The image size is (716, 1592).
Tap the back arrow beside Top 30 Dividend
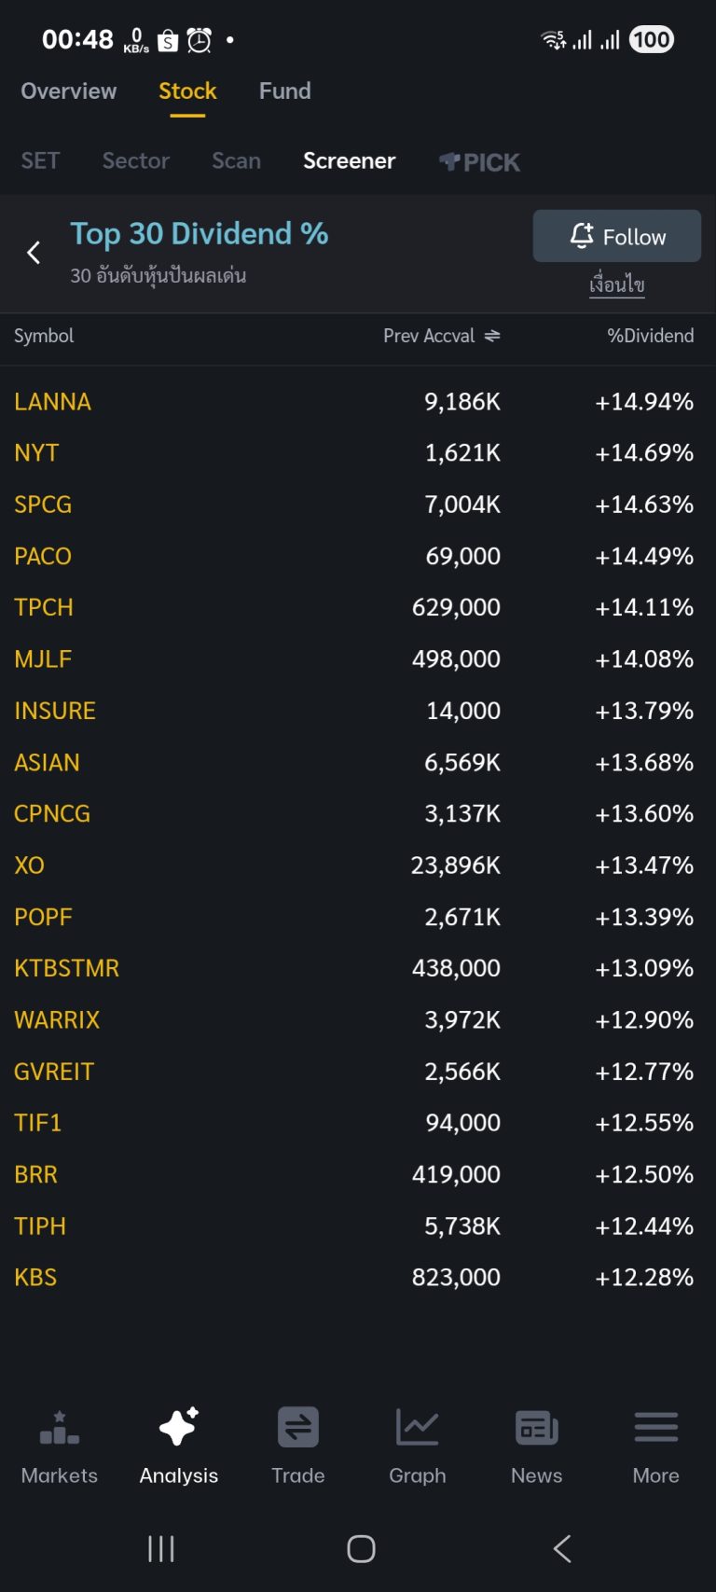tap(34, 253)
